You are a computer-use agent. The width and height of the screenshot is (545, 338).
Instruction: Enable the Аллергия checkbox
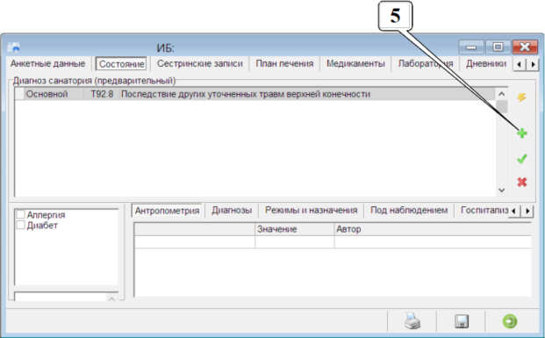pyautogui.click(x=20, y=214)
